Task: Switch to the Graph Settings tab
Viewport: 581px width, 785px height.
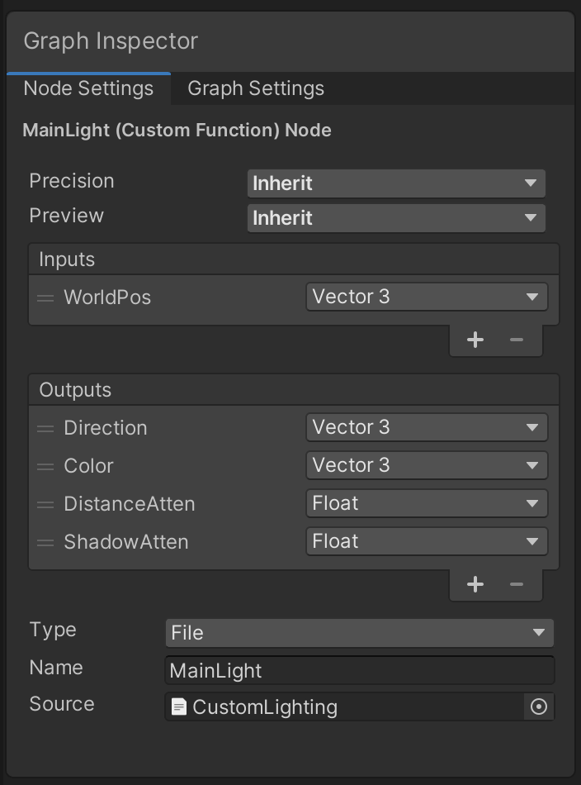Action: click(x=256, y=88)
